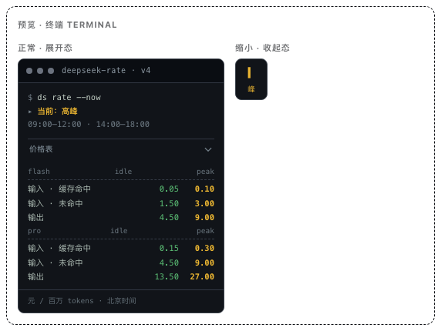Collapse the 价格表 chevron arrow
The height and width of the screenshot is (331, 441).
coord(208,149)
